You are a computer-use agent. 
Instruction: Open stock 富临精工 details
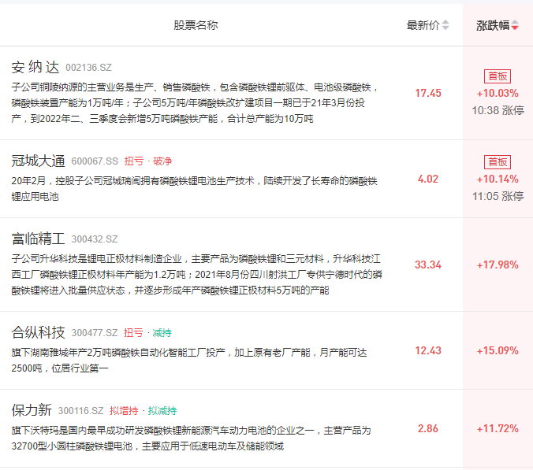[x=38, y=239]
